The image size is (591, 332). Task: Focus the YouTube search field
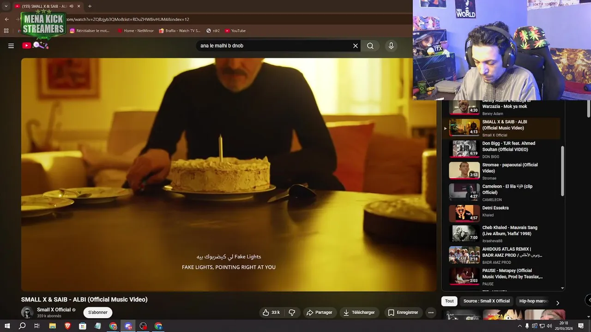pyautogui.click(x=274, y=46)
